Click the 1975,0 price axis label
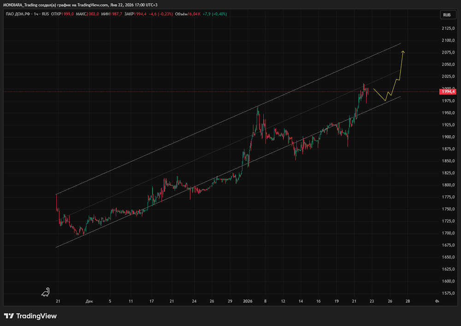The height and width of the screenshot is (326, 461). tap(448, 101)
